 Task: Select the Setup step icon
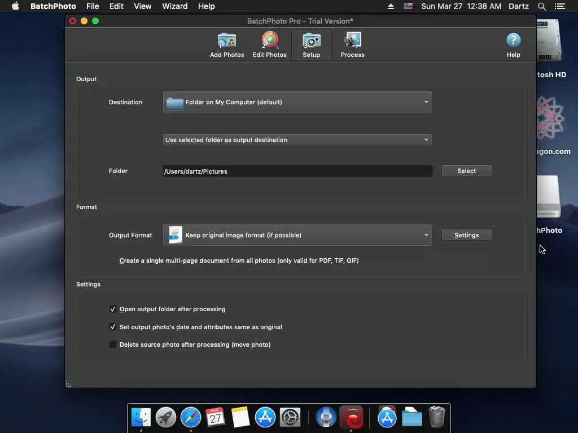pyautogui.click(x=312, y=45)
